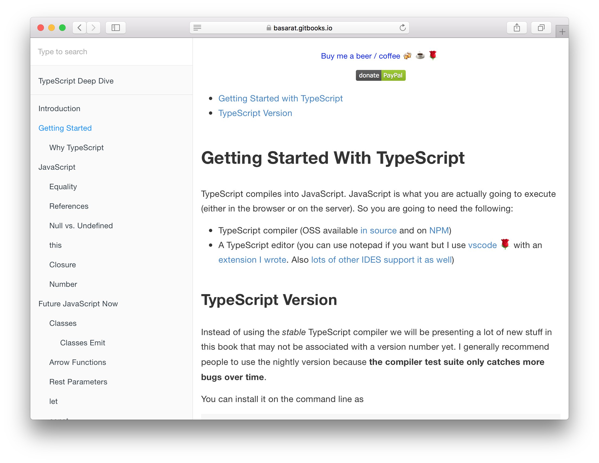The image size is (599, 463).
Task: Open the References page in sidebar
Action: pos(69,206)
